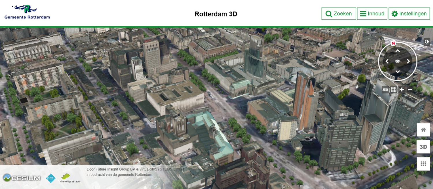Click the home view icon

tap(423, 130)
